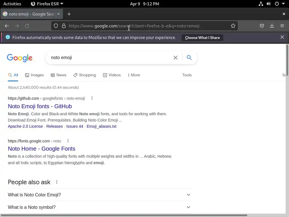This screenshot has height=217, width=289.
Task: Switch to the News tab
Action: (x=59, y=75)
